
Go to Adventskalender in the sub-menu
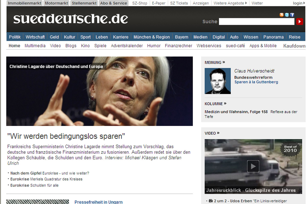[x=127, y=46]
